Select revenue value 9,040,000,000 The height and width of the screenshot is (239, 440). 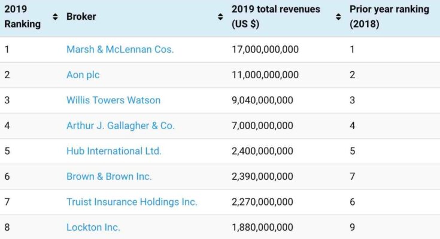[262, 100]
